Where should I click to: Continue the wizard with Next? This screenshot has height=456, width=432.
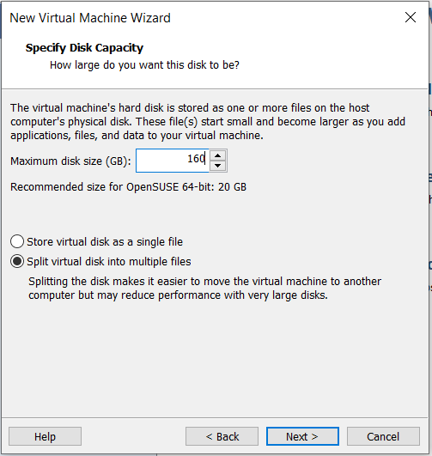[302, 436]
